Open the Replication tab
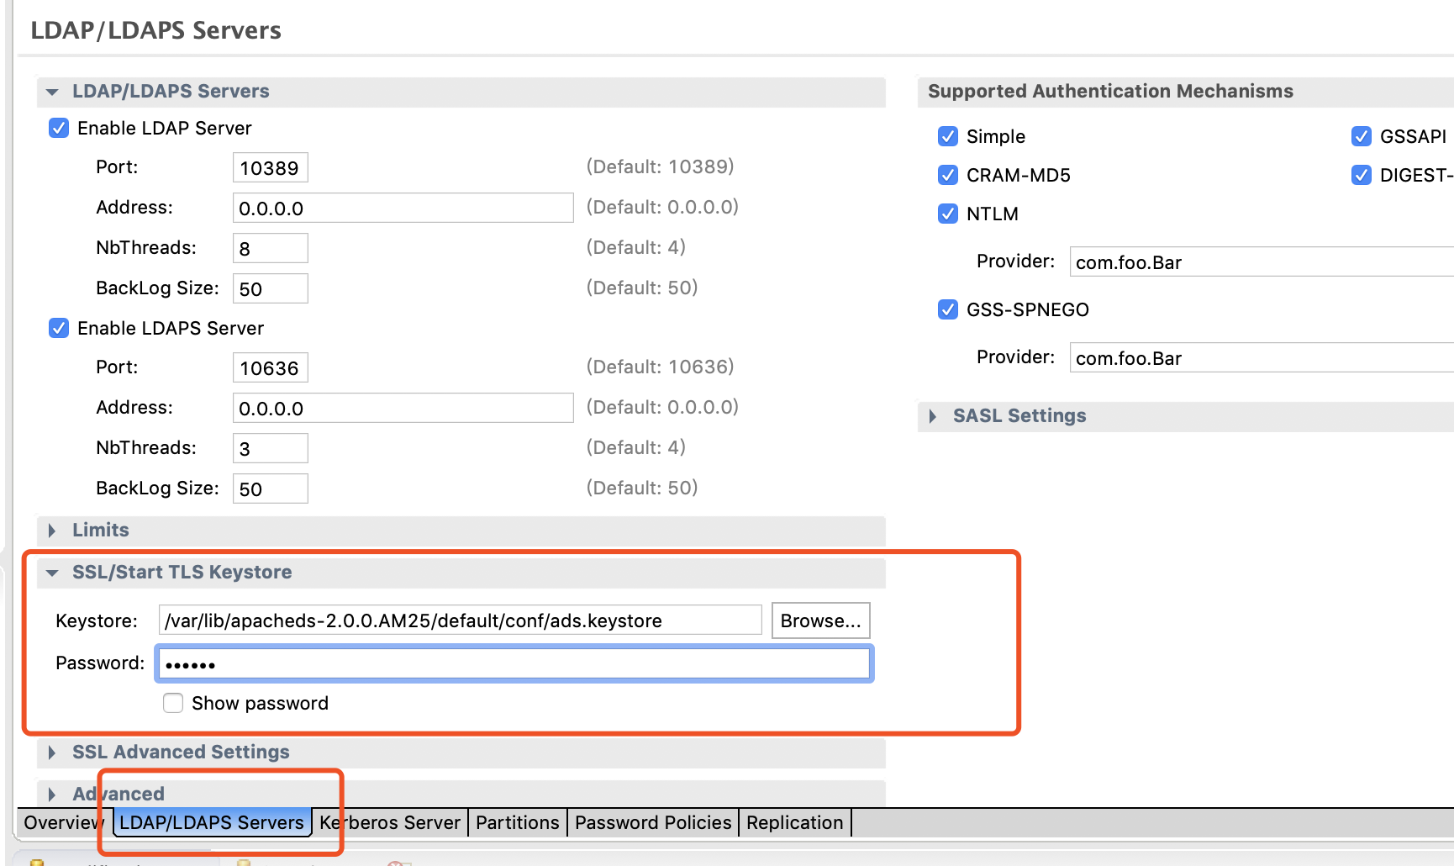This screenshot has height=866, width=1454. (x=793, y=822)
